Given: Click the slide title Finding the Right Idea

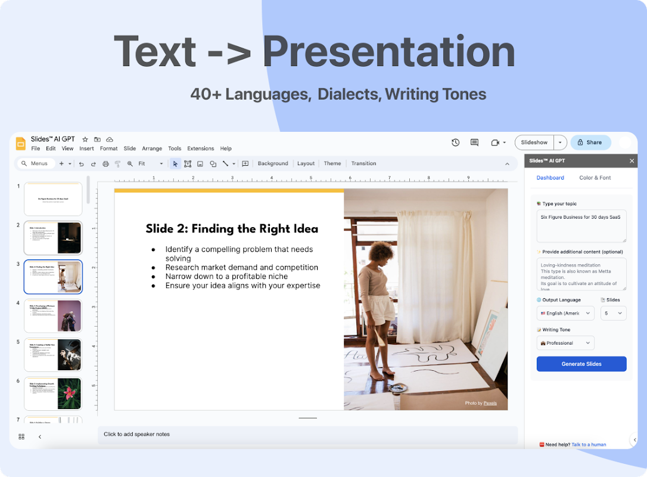Looking at the screenshot, I should tap(232, 229).
